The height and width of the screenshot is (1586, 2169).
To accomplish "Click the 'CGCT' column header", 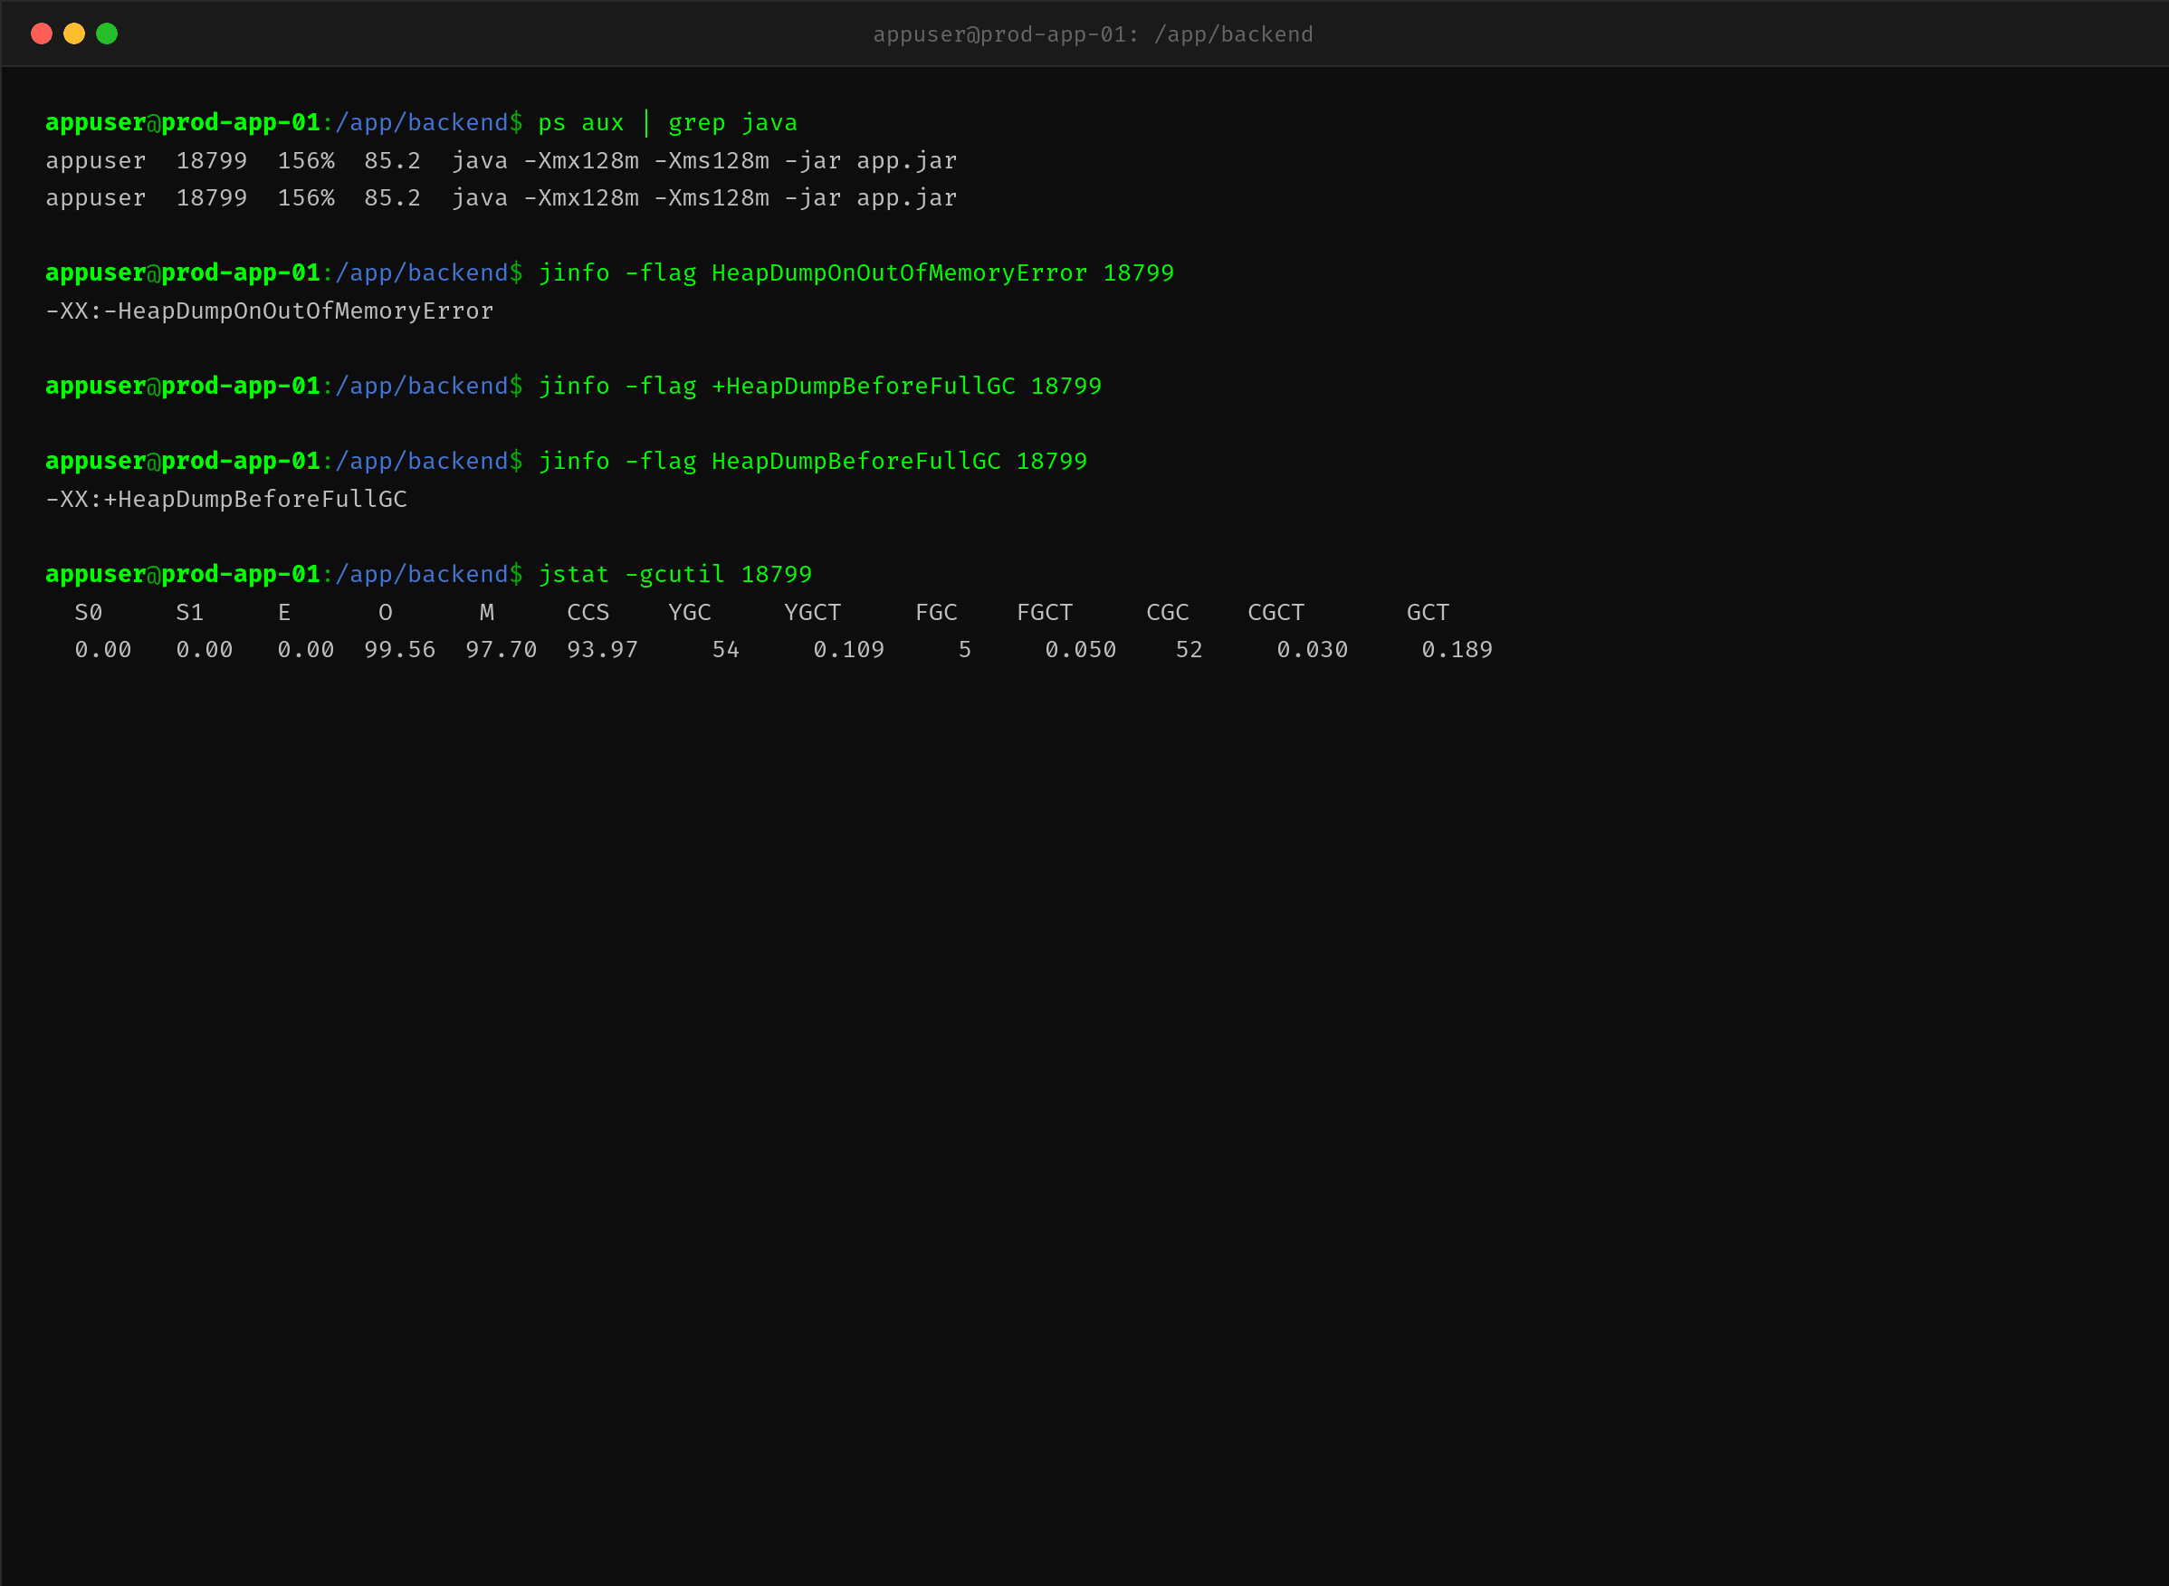I will 1276,613.
